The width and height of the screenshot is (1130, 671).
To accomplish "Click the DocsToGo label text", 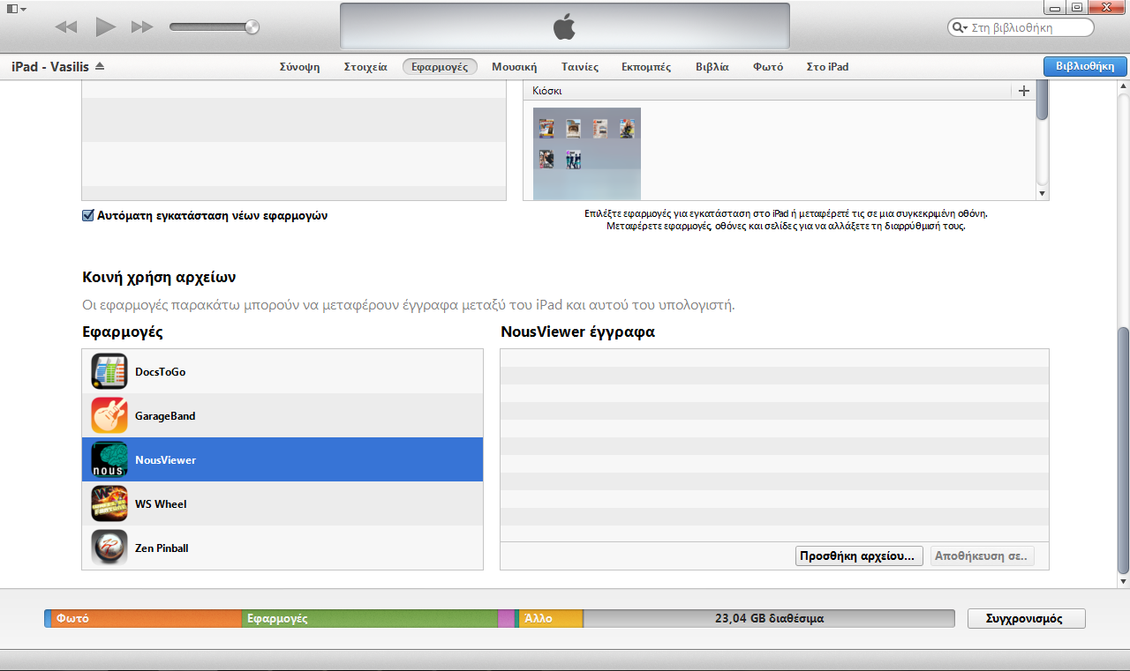I will pos(160,371).
